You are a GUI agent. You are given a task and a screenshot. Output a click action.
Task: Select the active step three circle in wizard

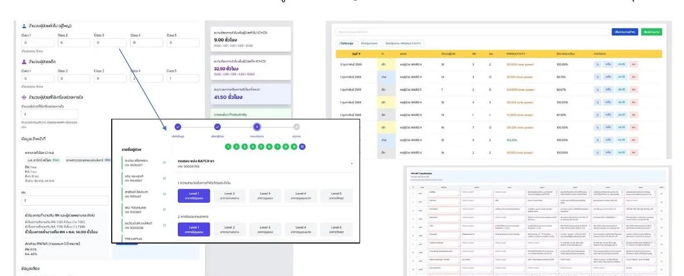coord(256,127)
